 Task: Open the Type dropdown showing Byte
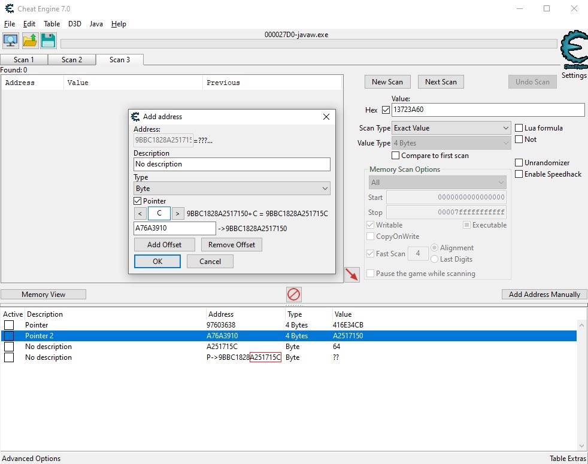(x=232, y=189)
